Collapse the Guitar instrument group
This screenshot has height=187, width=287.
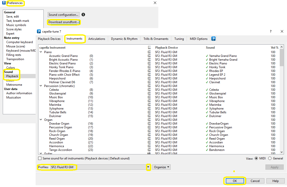coord(41,153)
